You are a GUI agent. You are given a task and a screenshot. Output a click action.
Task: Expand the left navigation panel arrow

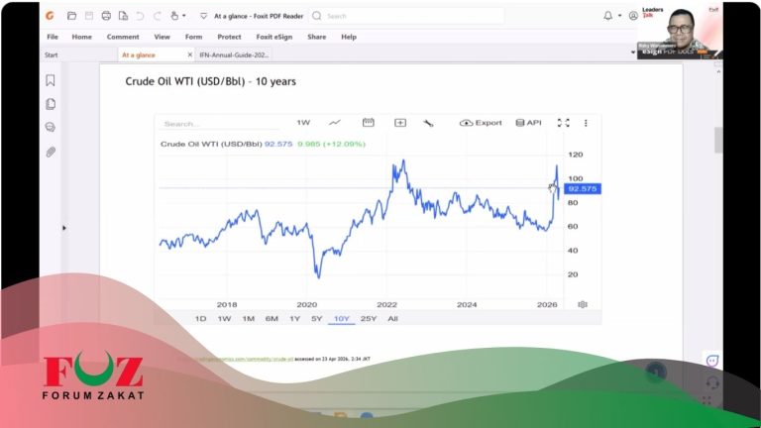tap(64, 228)
